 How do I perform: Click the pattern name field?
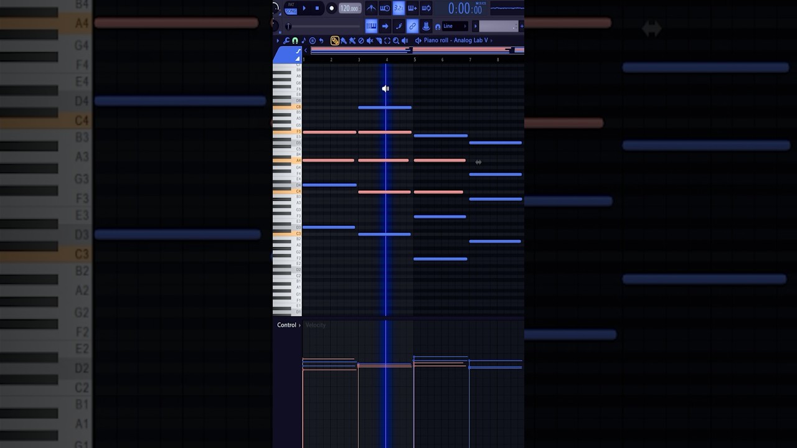pos(499,26)
